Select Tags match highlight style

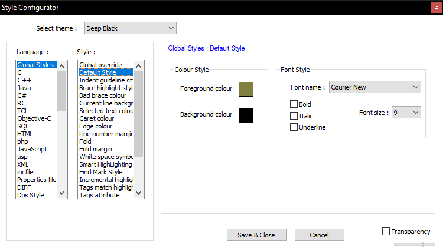pos(106,187)
